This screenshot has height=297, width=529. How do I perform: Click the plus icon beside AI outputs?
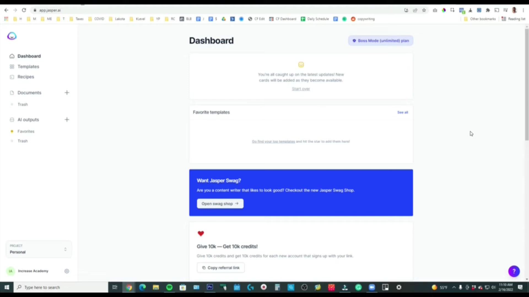[x=67, y=120]
